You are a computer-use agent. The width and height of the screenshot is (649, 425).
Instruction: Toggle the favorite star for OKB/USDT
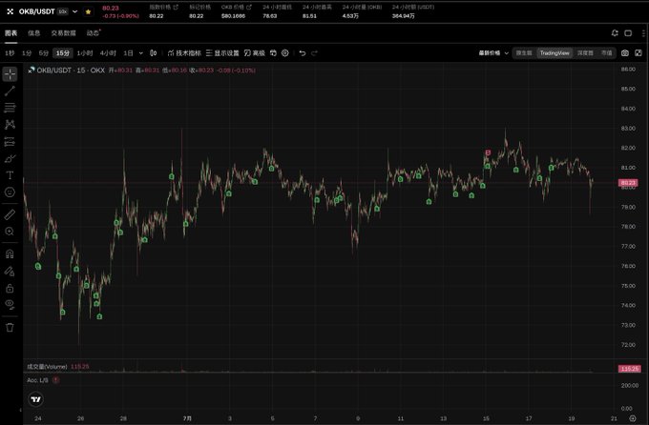click(x=88, y=11)
